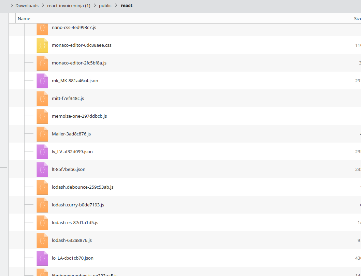Click the react breadcrumb folder
The width and height of the screenshot is (361, 276).
click(127, 5)
